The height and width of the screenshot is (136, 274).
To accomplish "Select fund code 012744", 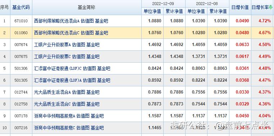I will point(21,92).
